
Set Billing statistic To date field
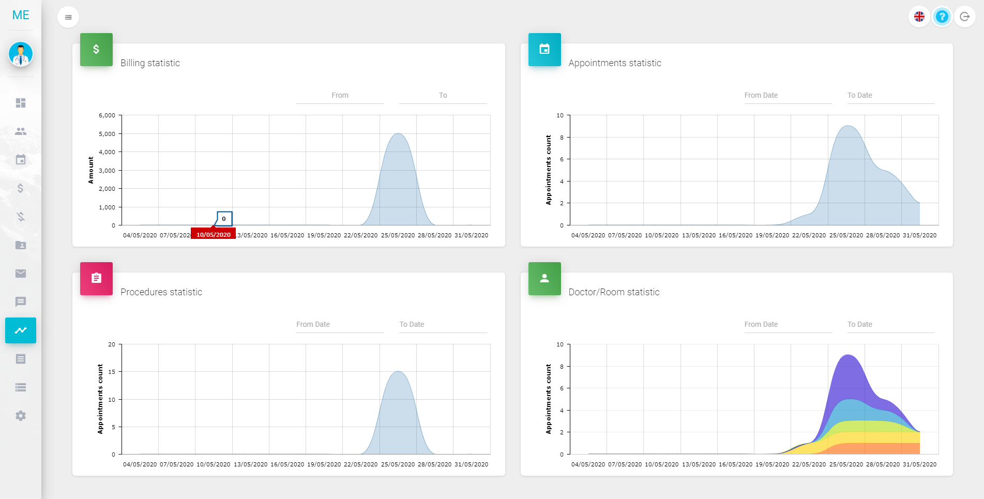point(443,96)
